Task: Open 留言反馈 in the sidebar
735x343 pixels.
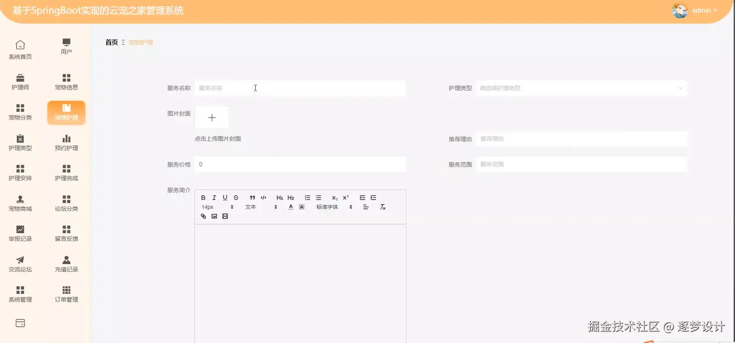Action: click(66, 234)
